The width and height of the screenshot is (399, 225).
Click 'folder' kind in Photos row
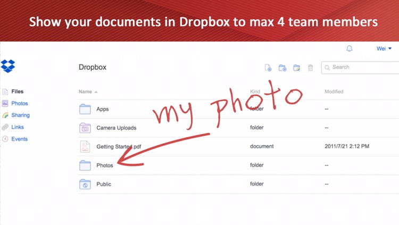tap(257, 165)
